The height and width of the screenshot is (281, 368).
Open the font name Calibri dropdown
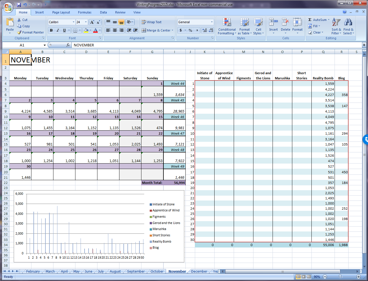tap(73, 22)
